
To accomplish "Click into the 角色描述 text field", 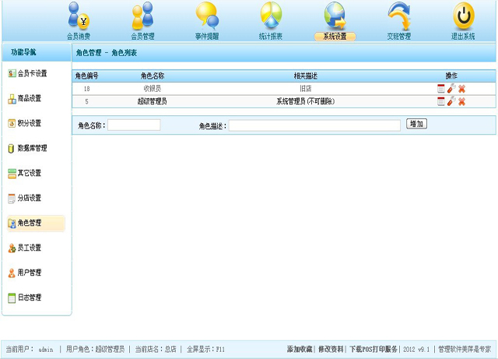I will (x=314, y=125).
